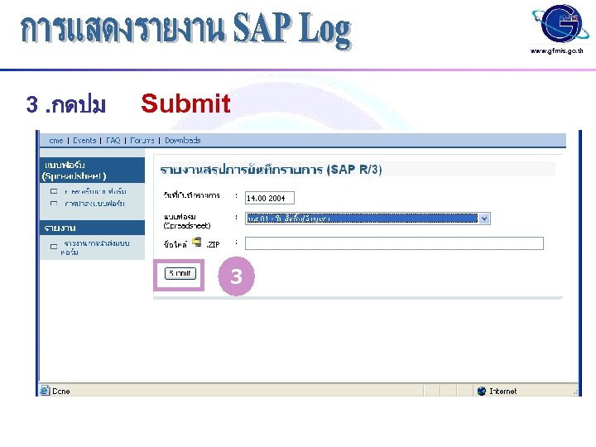Open the Spreadsheet form dropdown arrow
This screenshot has height=447, width=596.
484,219
